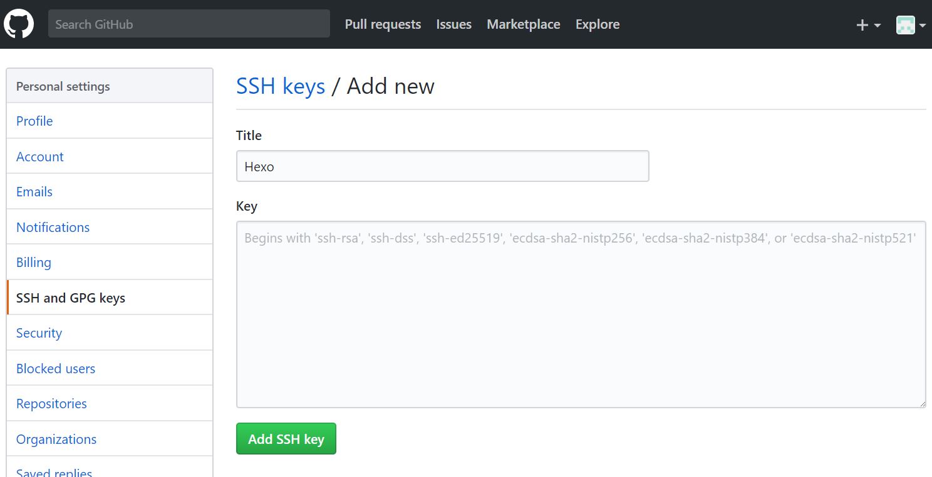Image resolution: width=932 pixels, height=477 pixels.
Task: Click the Key label above the textarea
Action: tap(247, 206)
